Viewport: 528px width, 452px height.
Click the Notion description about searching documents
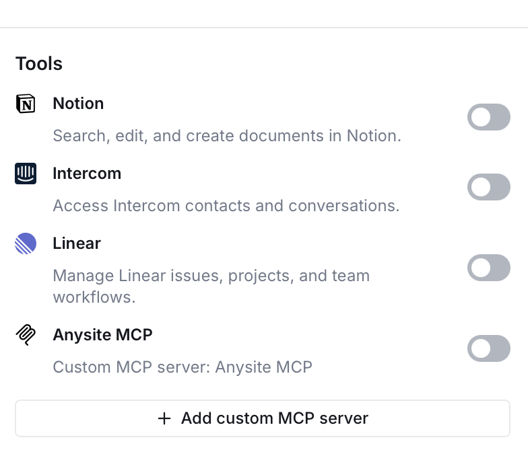[227, 136]
